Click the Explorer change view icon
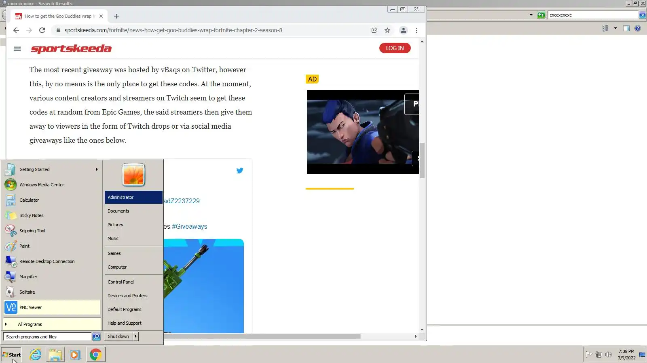This screenshot has height=363, width=647. tap(605, 28)
